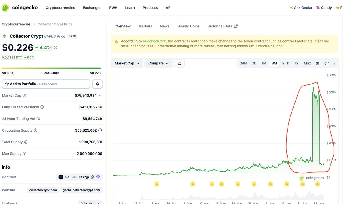343x204 pixels.
Task: Select the 1Y chart range
Action: 297,63
